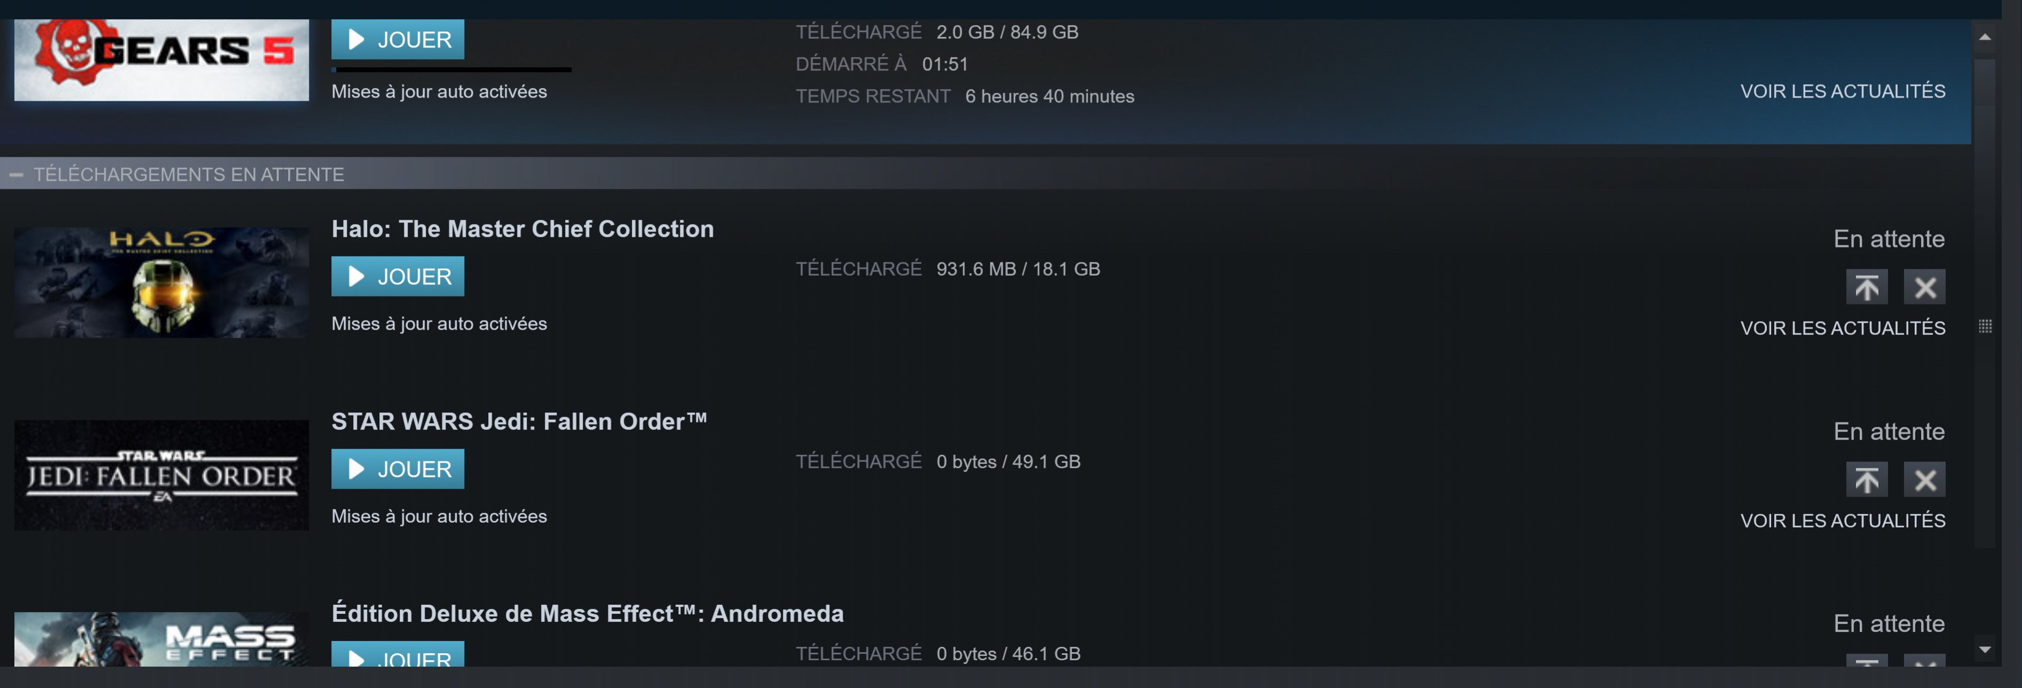Open Voir les actualités for Jedi: Fallen Order
Screen dimensions: 2022x688
click(1842, 520)
